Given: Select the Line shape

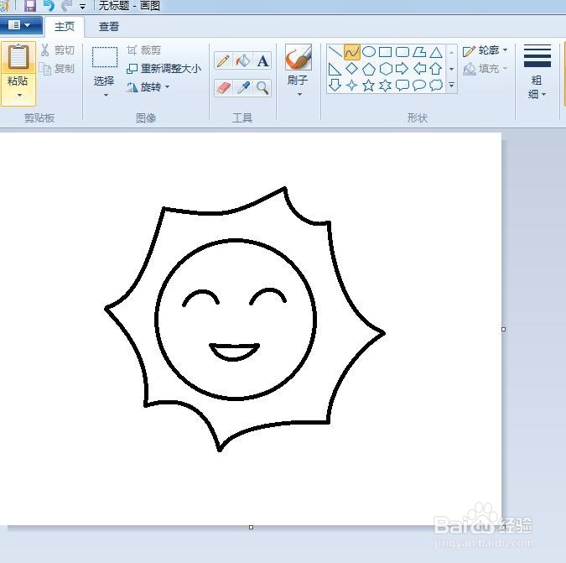Looking at the screenshot, I should pos(335,52).
